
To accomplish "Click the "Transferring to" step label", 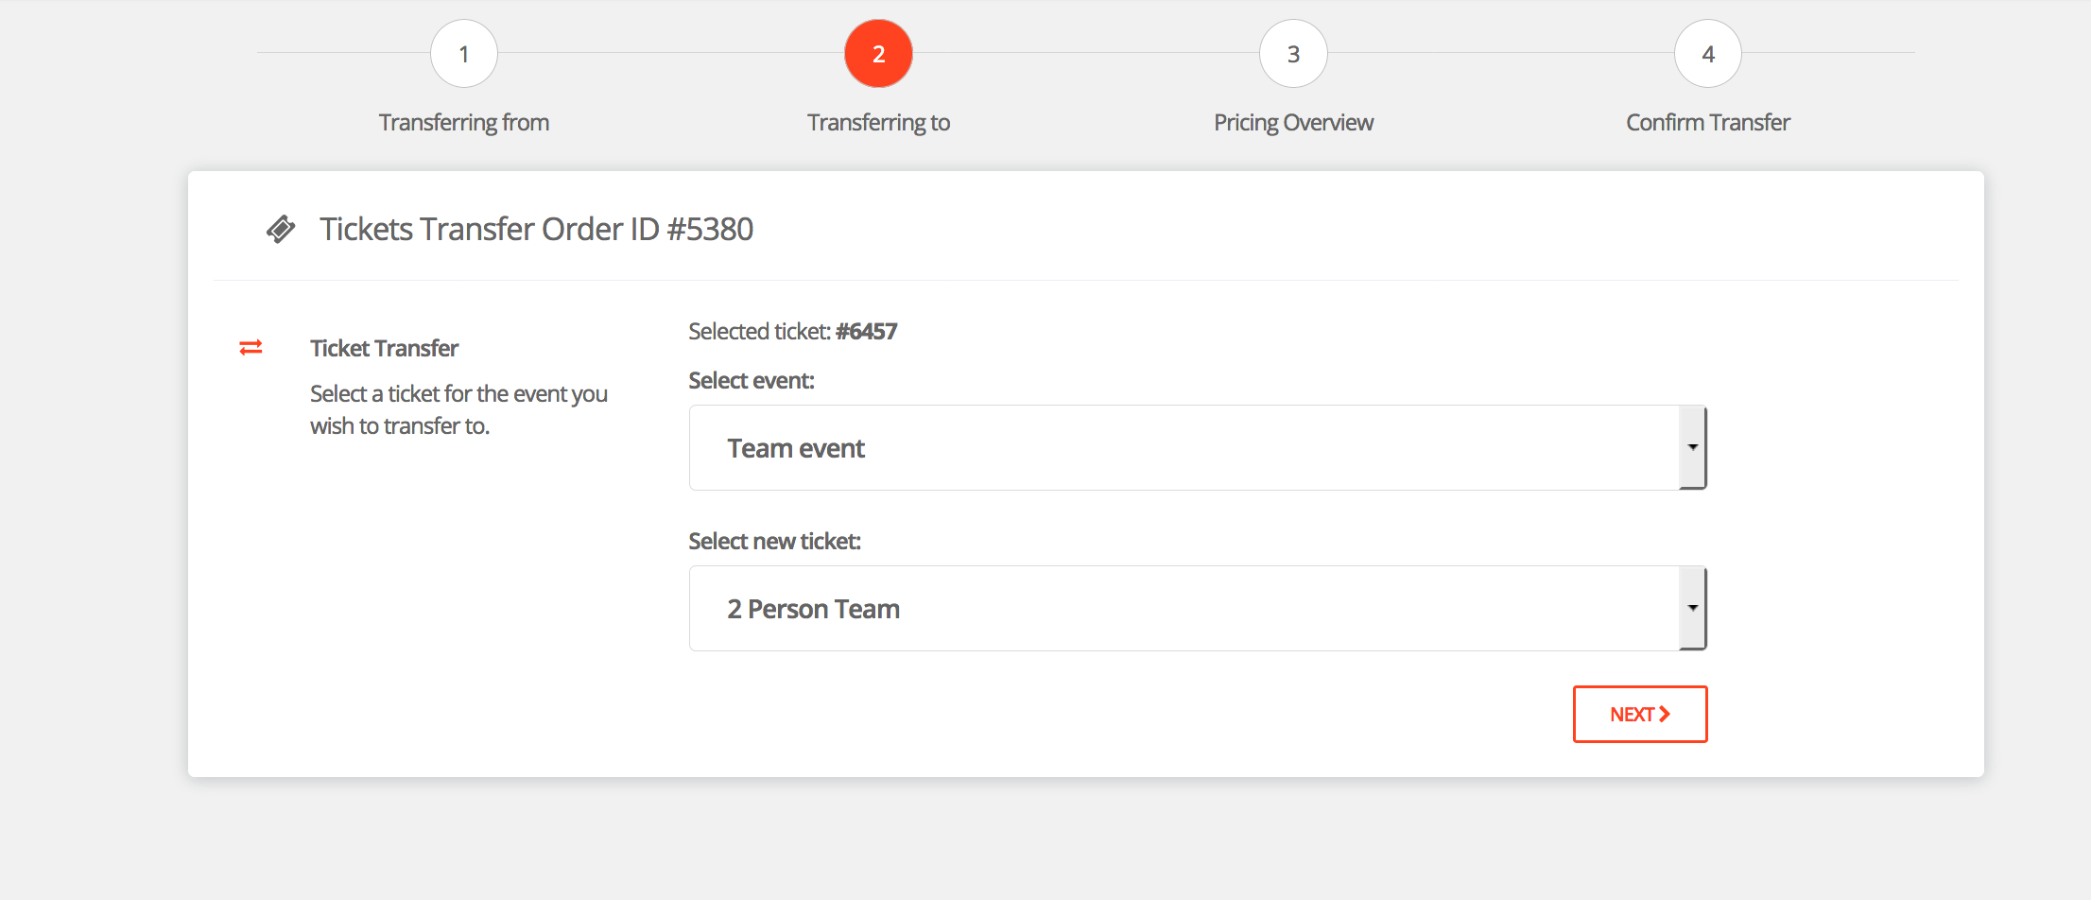I will (x=878, y=123).
